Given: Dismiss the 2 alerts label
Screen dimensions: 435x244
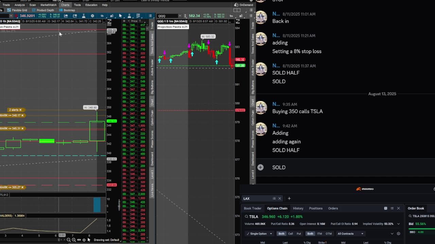Looking at the screenshot, I should [20, 110].
